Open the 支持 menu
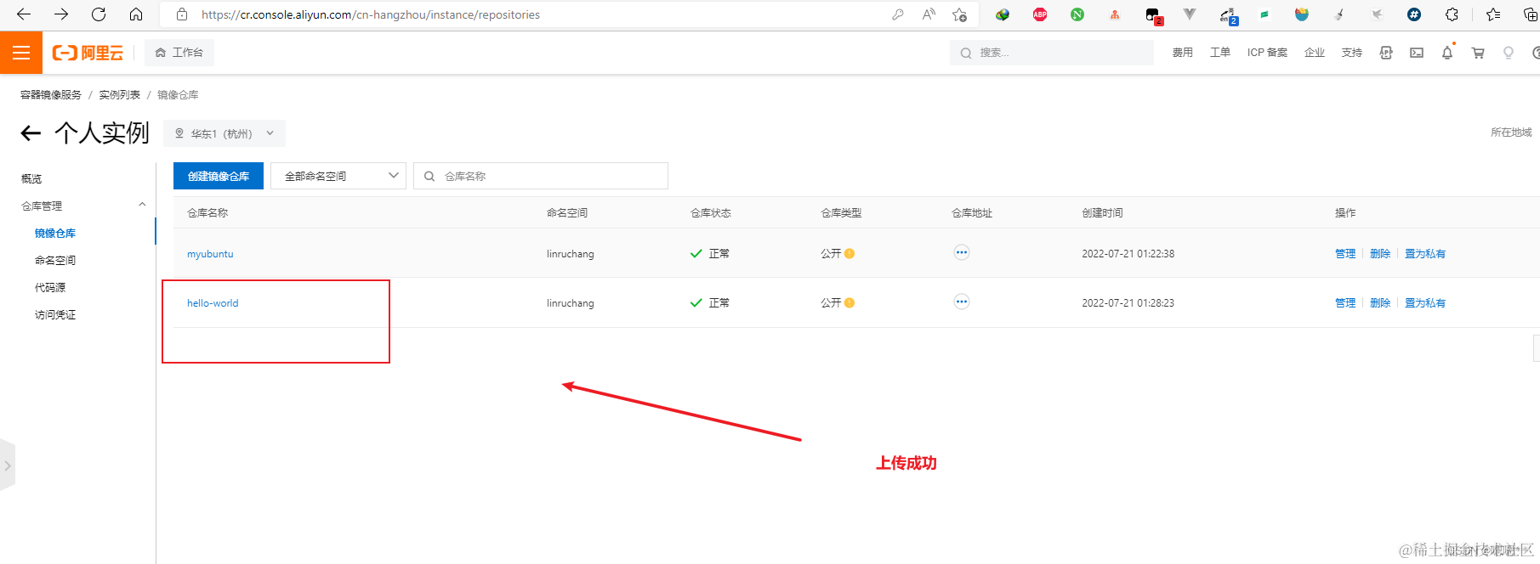 (1351, 53)
